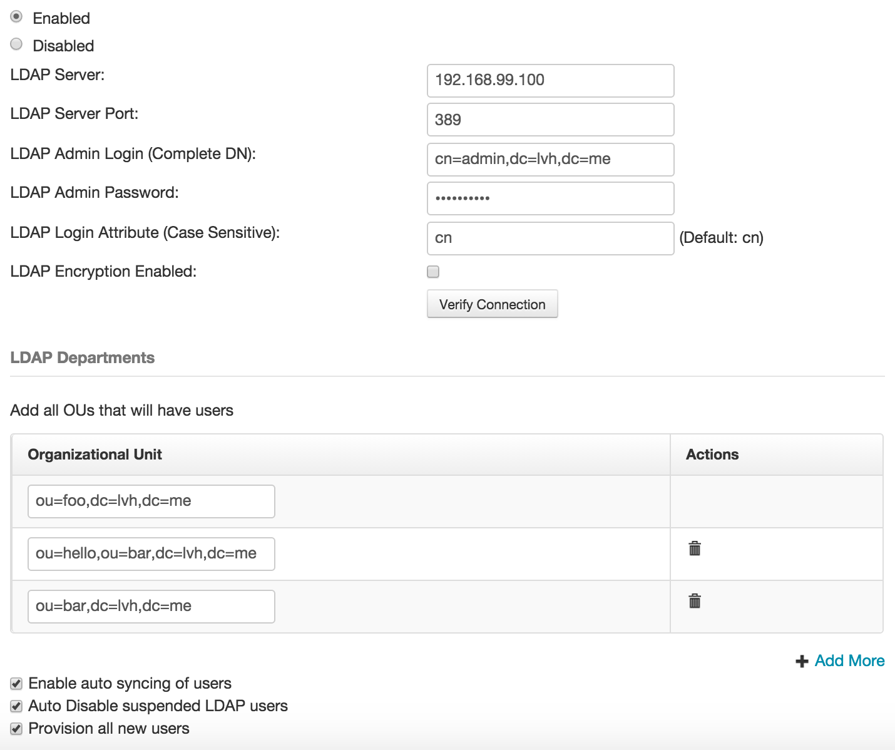Select the LDAP Server Port field
This screenshot has height=750, width=895.
pos(550,119)
